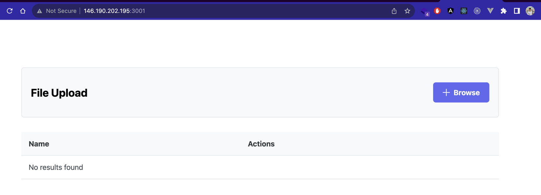Open the purple extension with badge 4

coord(425,11)
